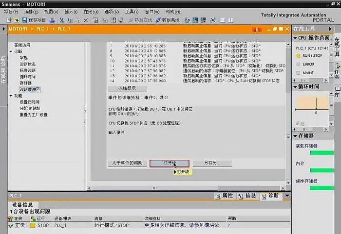Click the 关于事件的帮助 button
Viewport: 341px width, 234px height.
(x=127, y=163)
